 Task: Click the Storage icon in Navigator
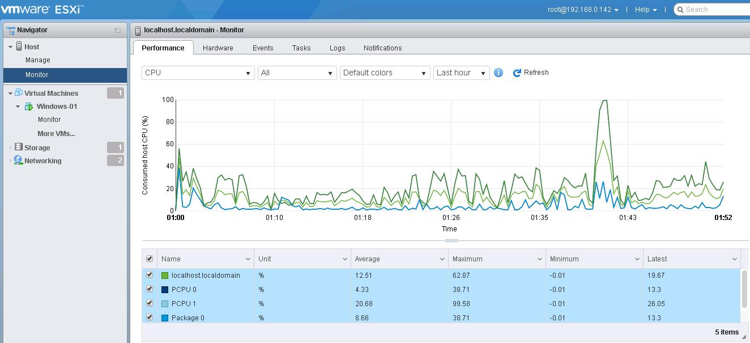click(x=19, y=147)
